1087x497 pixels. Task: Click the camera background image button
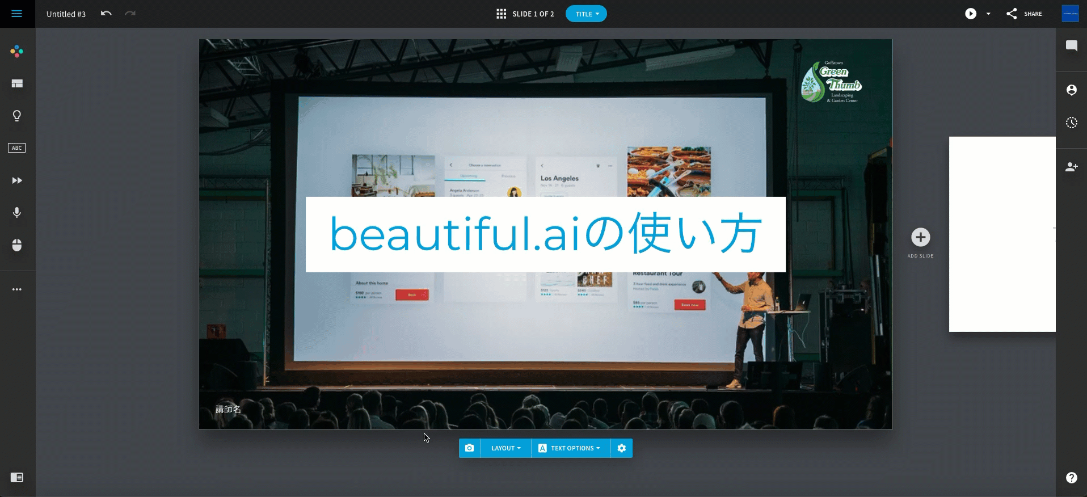(x=469, y=448)
